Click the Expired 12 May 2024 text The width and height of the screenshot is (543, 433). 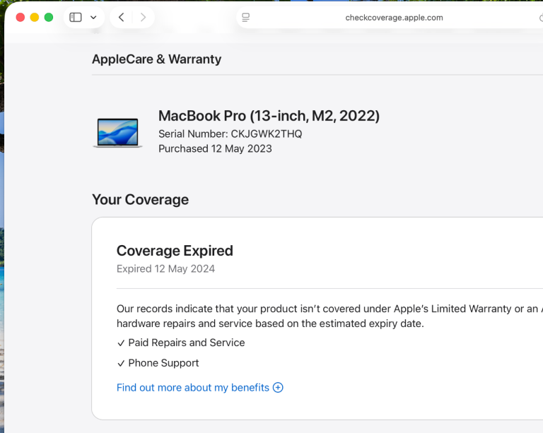coord(166,268)
